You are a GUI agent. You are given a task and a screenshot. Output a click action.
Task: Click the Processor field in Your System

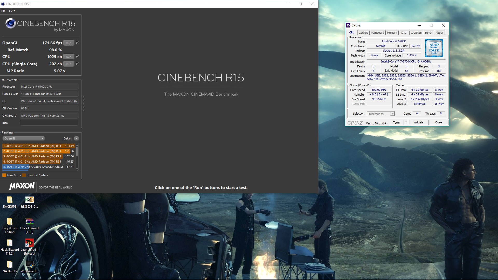click(x=49, y=87)
